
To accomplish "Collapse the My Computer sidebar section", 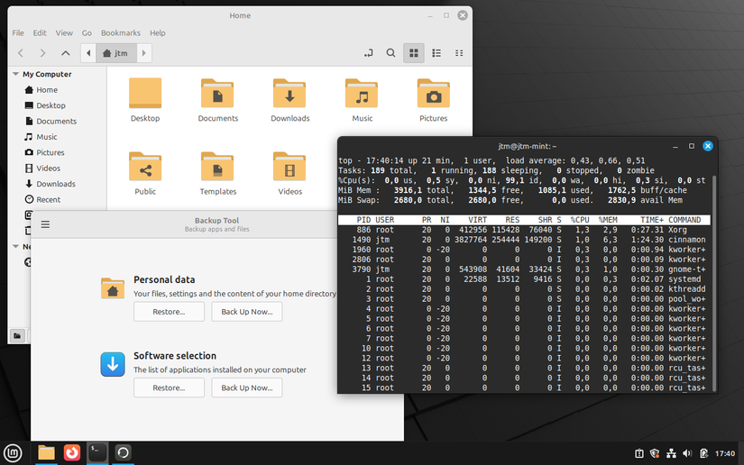I will [15, 74].
